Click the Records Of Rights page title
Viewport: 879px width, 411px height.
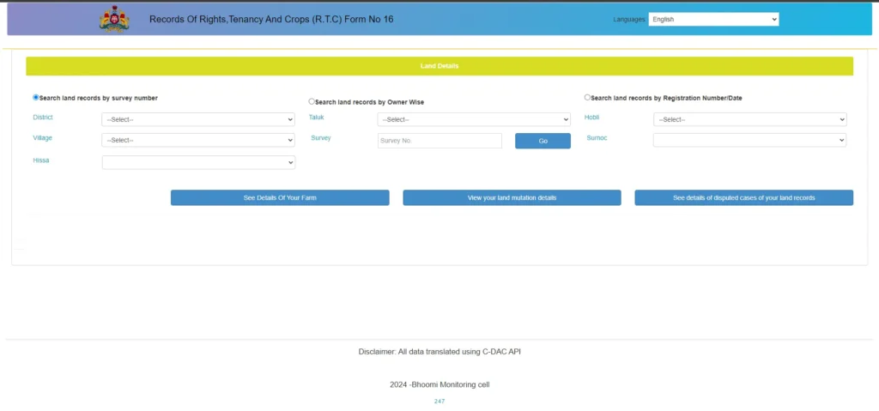coord(271,19)
